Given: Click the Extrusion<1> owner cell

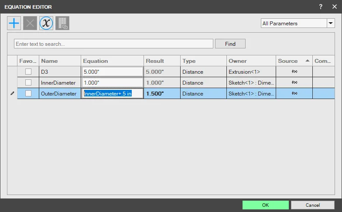Looking at the screenshot, I should click(x=251, y=72).
